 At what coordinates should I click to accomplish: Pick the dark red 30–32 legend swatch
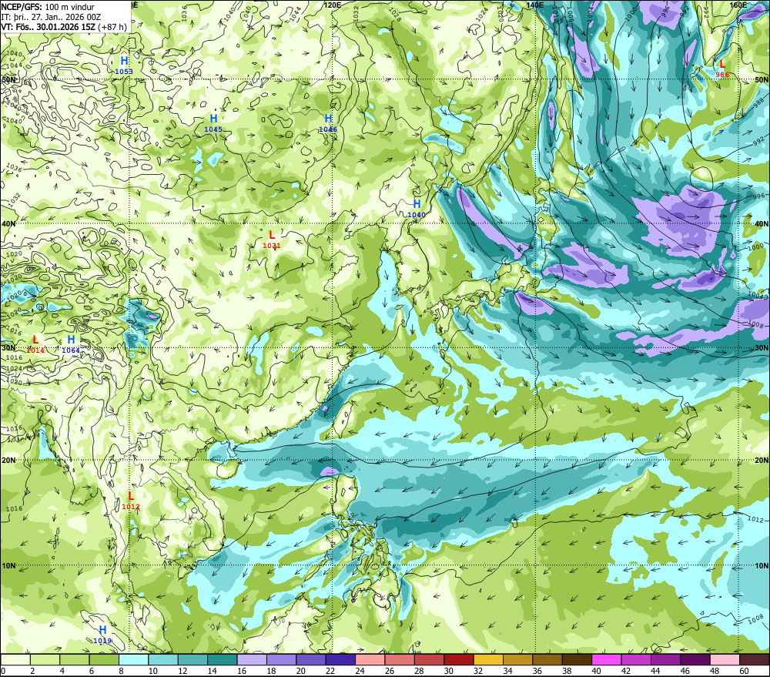click(459, 659)
